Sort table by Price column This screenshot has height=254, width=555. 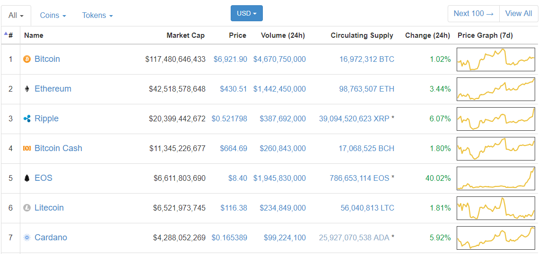click(237, 35)
